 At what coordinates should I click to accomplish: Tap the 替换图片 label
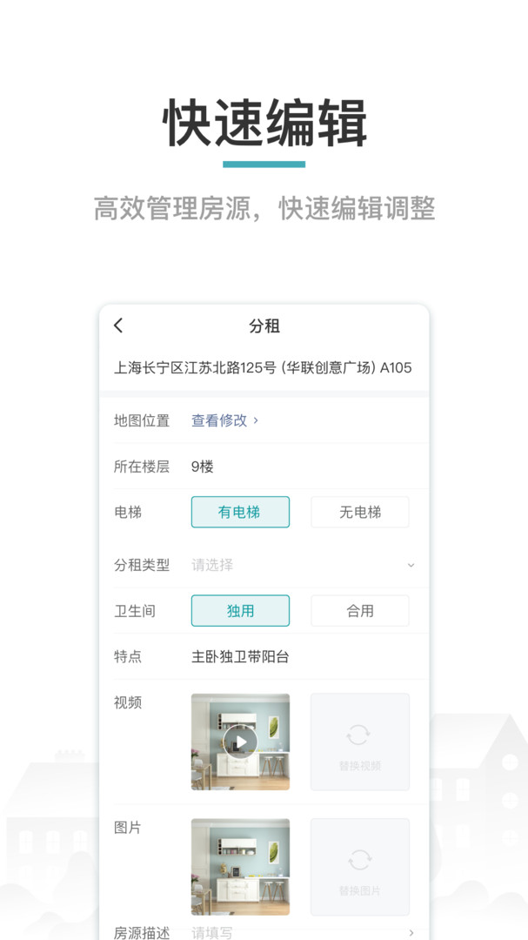(x=359, y=890)
